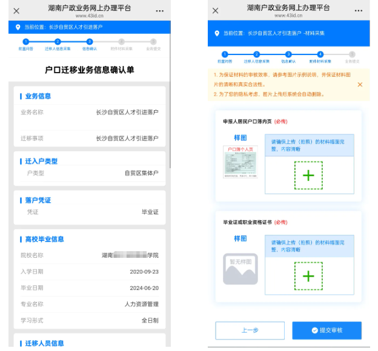This screenshot has height=351, width=378.
Task: Select step 3 信息确认 on right screen
Action: pyautogui.click(x=288, y=54)
